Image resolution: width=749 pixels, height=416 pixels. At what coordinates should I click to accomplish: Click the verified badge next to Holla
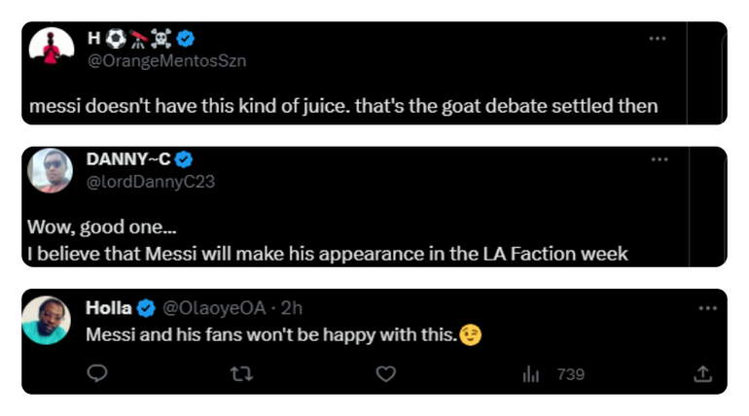click(x=146, y=309)
